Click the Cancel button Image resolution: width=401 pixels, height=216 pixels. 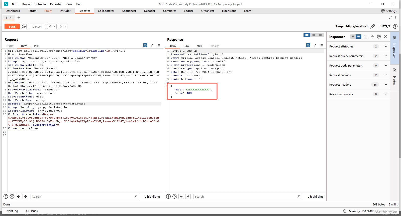pos(37,26)
